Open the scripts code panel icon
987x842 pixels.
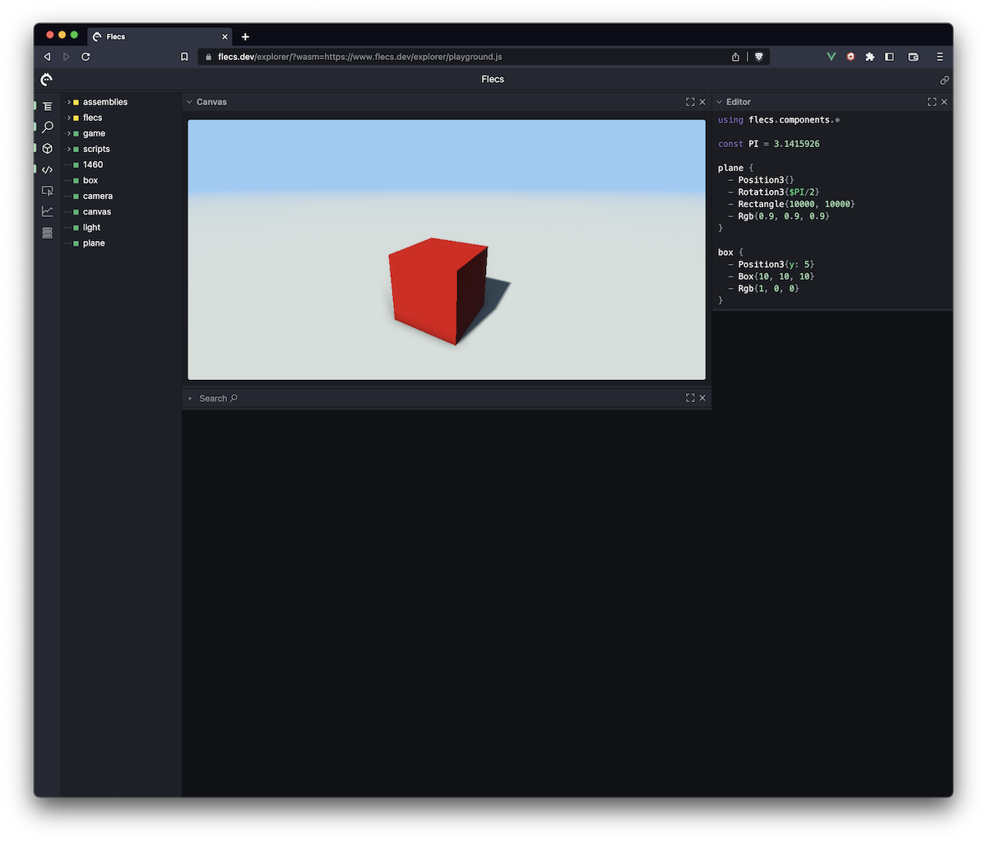[x=47, y=169]
